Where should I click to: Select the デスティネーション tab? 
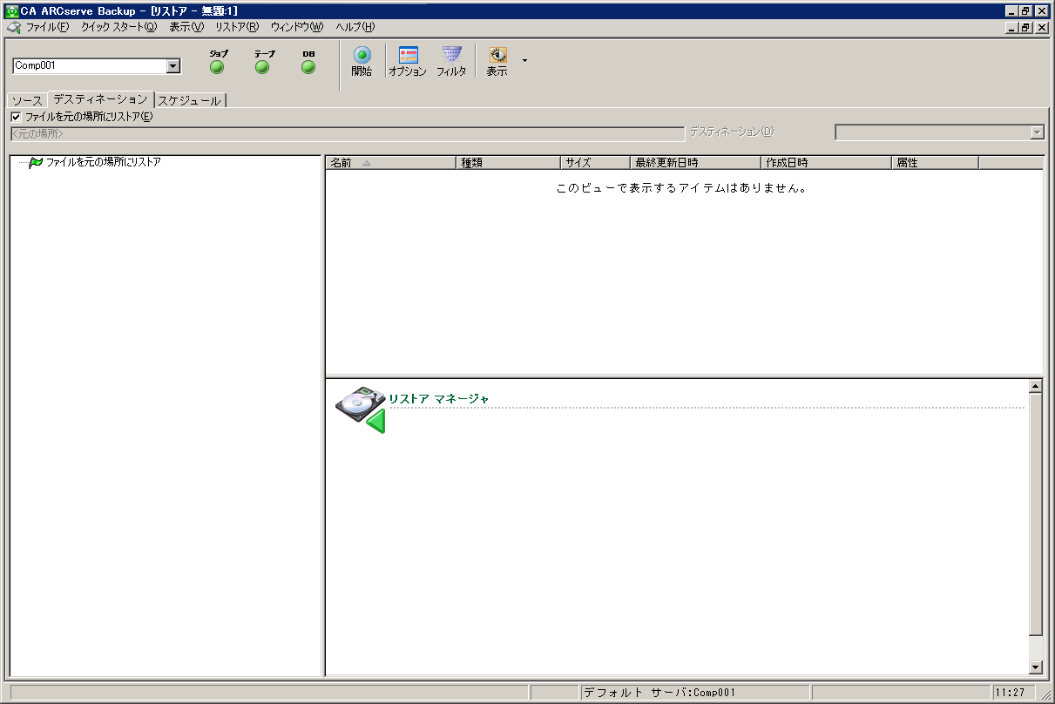(100, 98)
